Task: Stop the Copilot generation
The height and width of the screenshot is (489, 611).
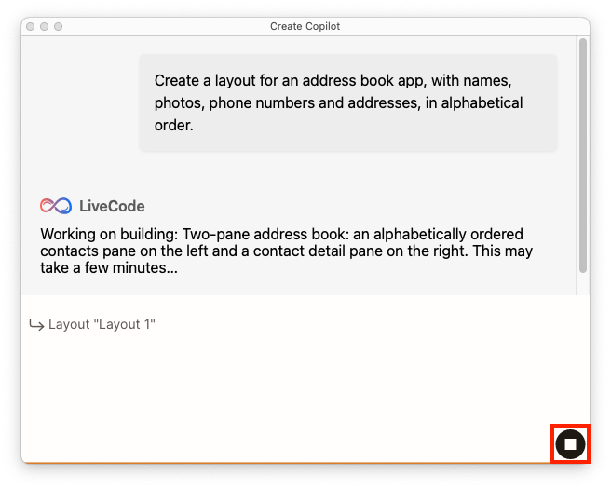Action: coord(570,444)
